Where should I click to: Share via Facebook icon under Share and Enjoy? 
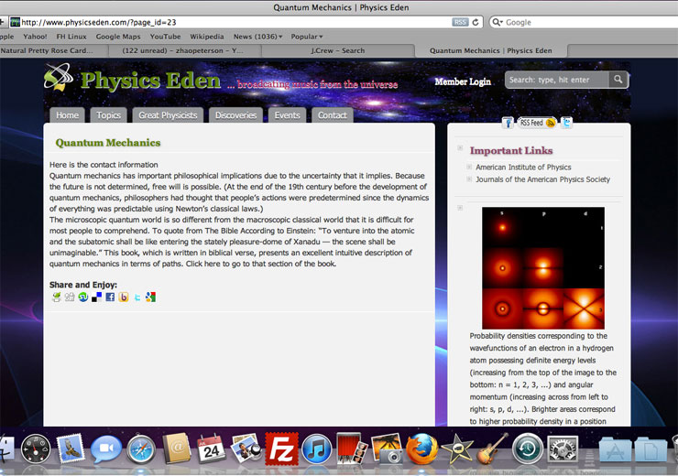110,297
